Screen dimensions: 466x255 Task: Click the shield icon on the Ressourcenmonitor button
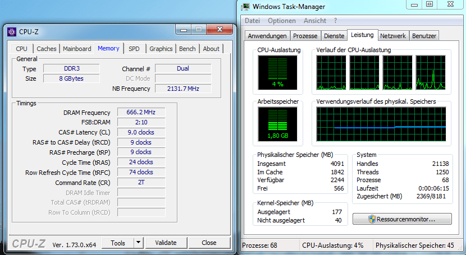(372, 219)
